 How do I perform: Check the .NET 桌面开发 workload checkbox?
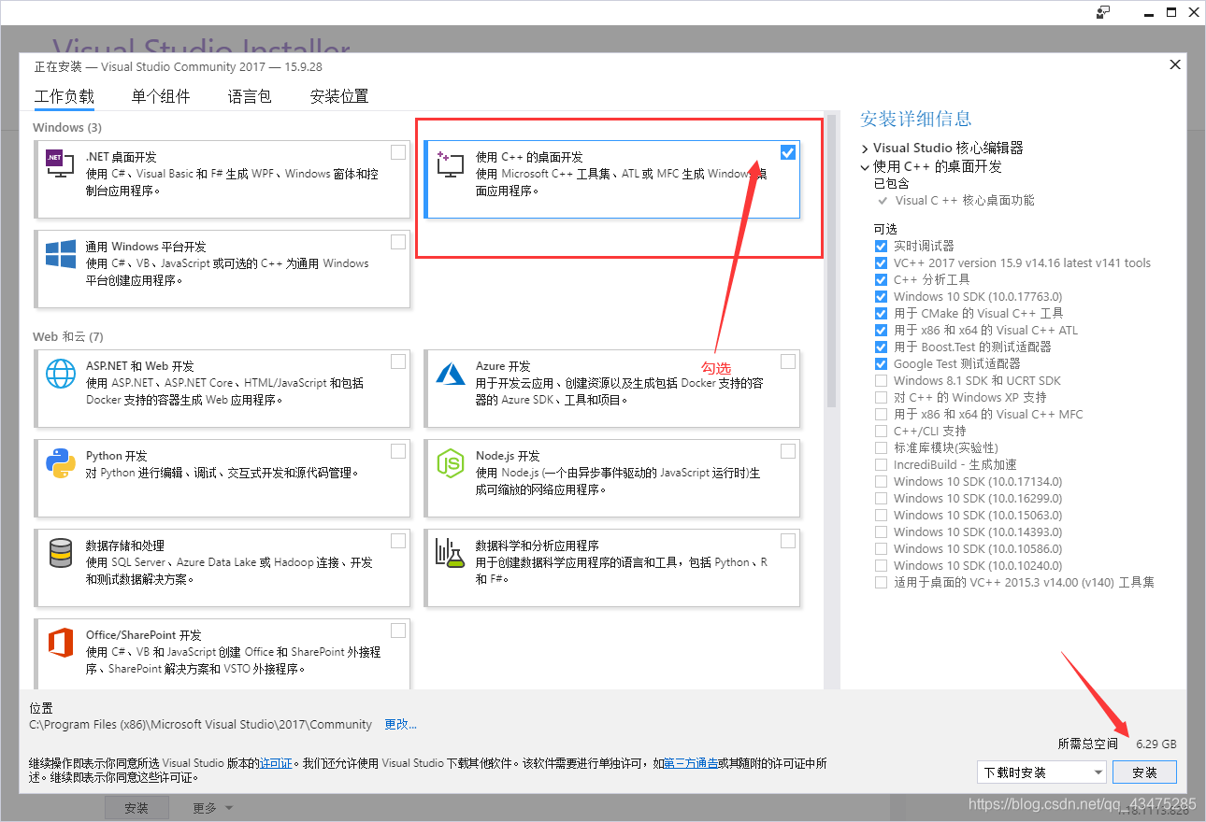click(398, 152)
